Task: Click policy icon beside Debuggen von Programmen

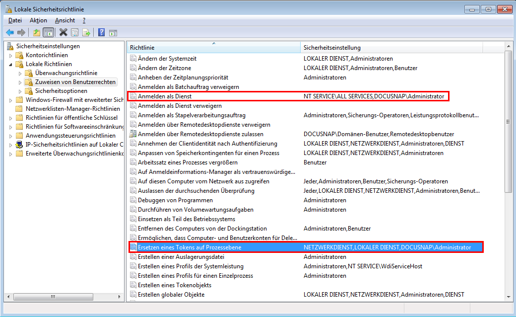Action: 133,200
